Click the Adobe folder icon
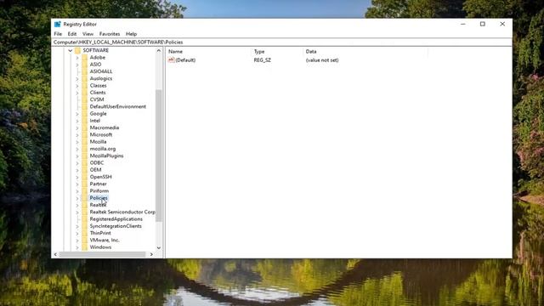This screenshot has height=306, width=544. tap(85, 57)
